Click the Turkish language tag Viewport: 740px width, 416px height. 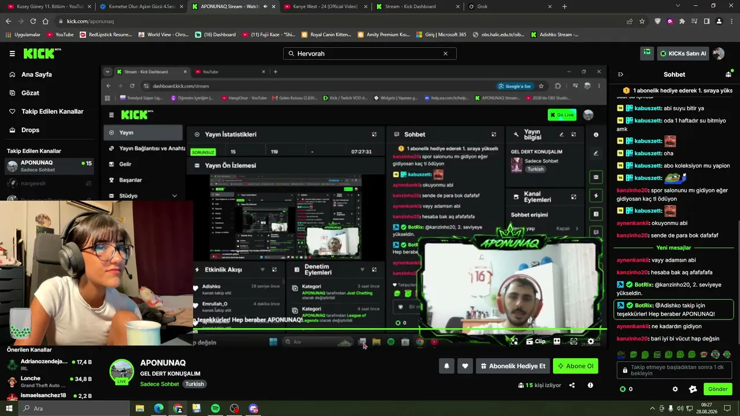pos(194,384)
